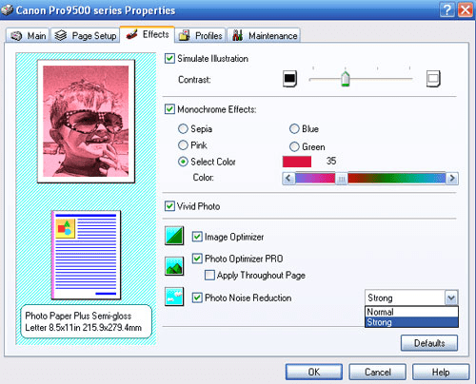This screenshot has height=384, width=476.
Task: Choose Normal in noise reduction list
Action: coord(411,312)
